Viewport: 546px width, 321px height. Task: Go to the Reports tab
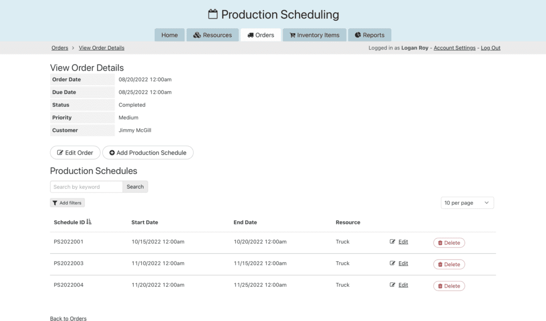[x=369, y=35]
